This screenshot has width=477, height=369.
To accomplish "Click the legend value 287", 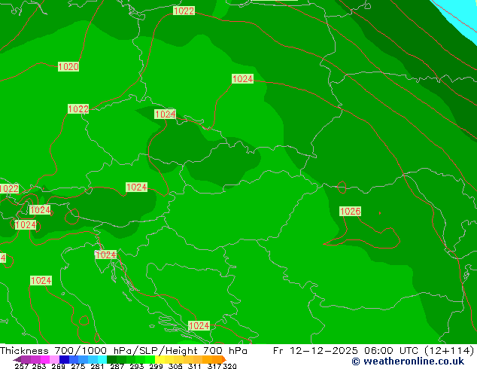I will tap(117, 366).
